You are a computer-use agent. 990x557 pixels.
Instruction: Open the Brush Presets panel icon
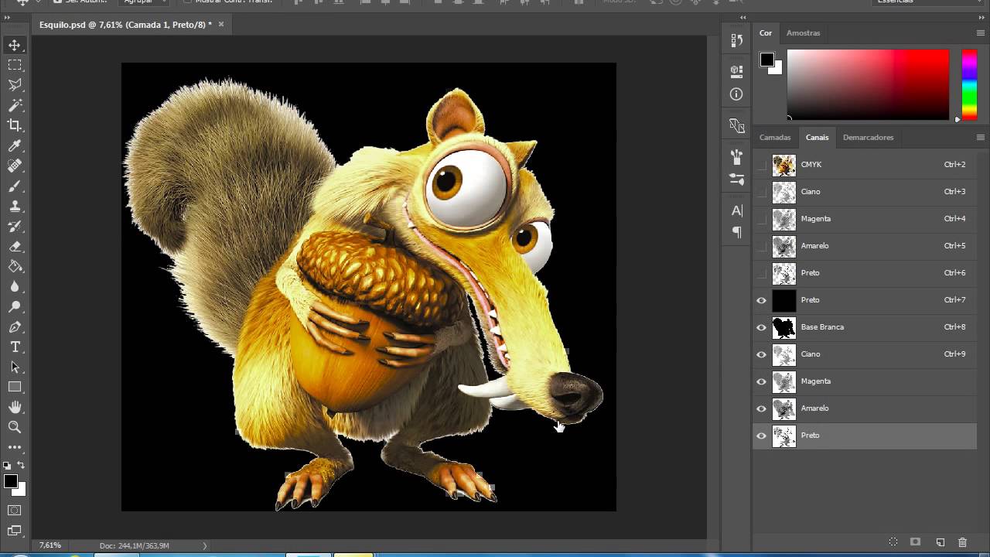[736, 179]
